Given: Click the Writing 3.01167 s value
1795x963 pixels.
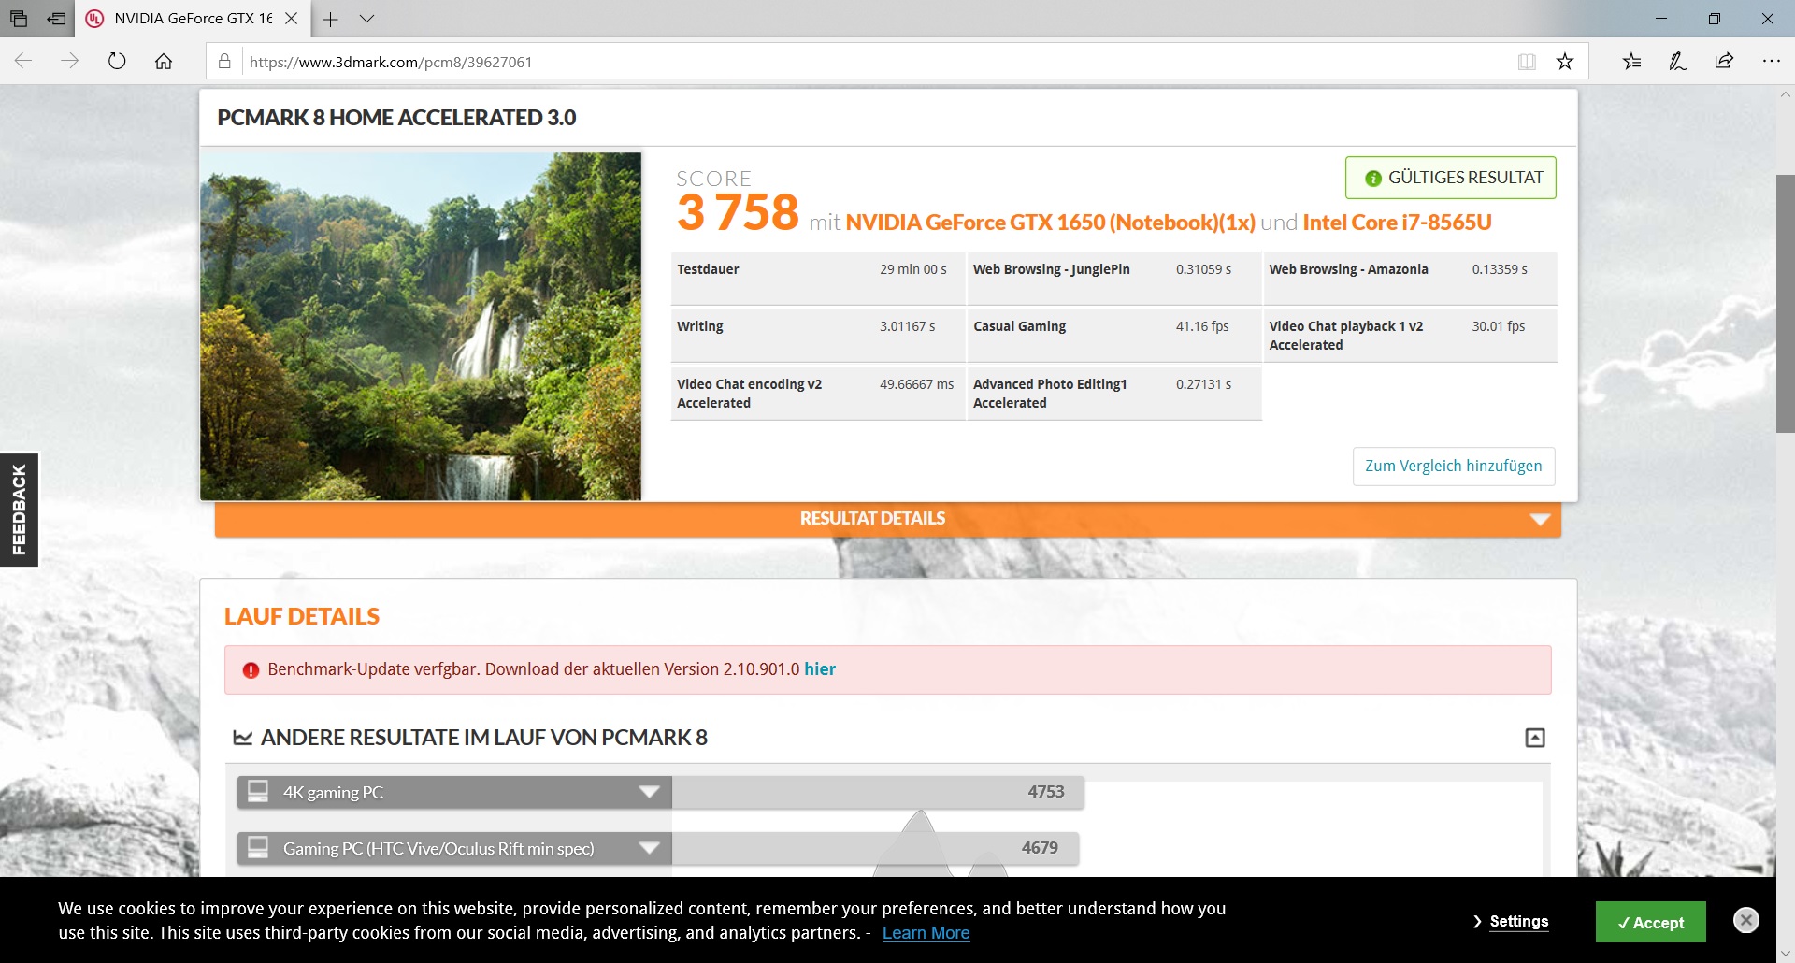Looking at the screenshot, I should pos(907,326).
